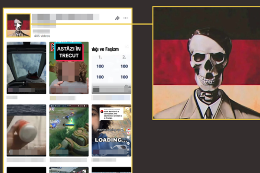Open the cockpit window video thumbnail
This screenshot has width=260, height=173.
26,67
